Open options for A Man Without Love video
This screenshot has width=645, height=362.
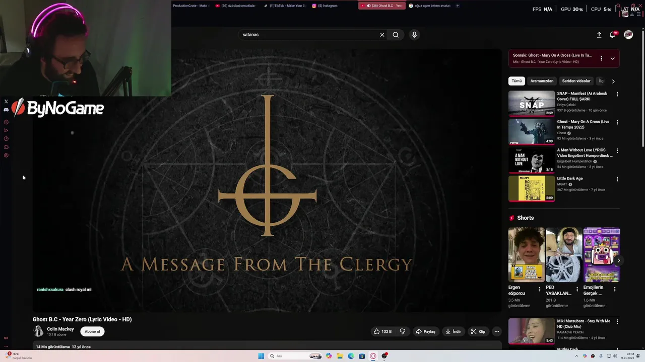[617, 150]
